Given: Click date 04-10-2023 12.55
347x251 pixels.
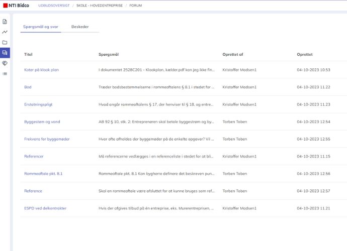Looking at the screenshot, I should click(x=313, y=139).
